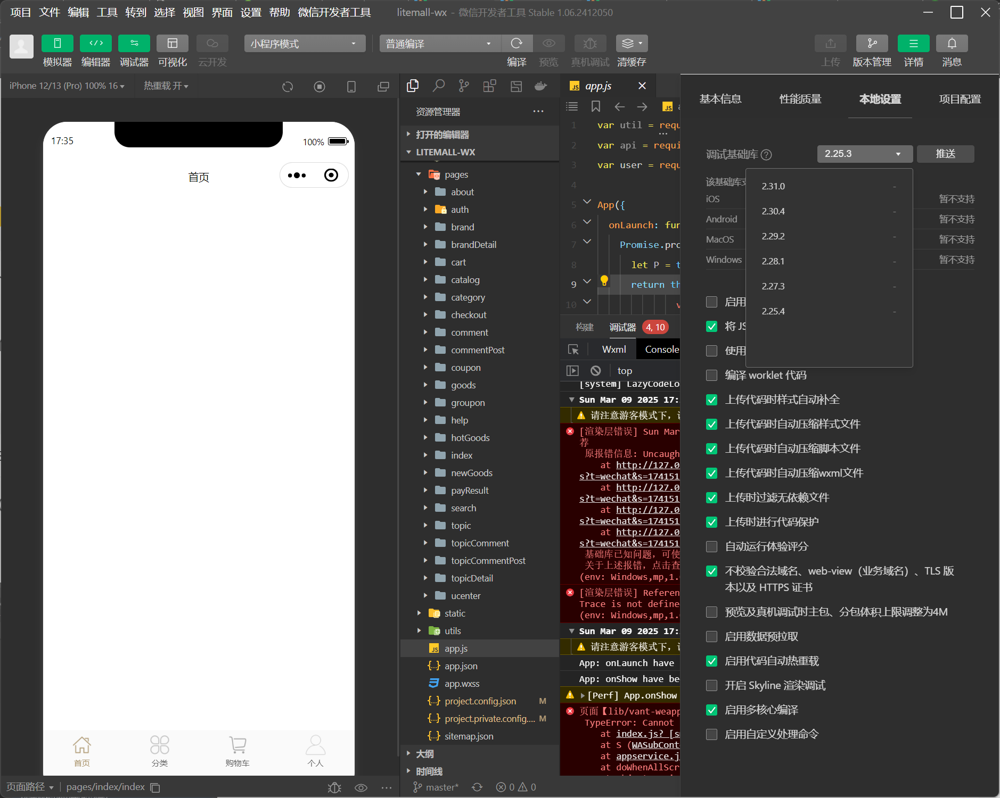The image size is (1000, 798).
Task: Uncheck 上传时过滤无依赖文件
Action: click(712, 498)
